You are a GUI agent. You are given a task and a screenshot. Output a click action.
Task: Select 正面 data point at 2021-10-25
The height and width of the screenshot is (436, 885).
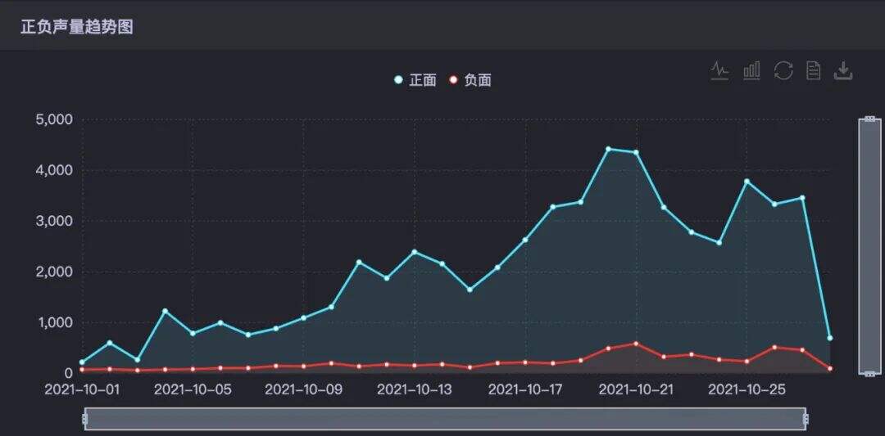click(x=747, y=182)
